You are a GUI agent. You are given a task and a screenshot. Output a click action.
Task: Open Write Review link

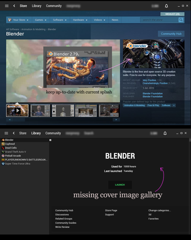[x=62, y=227]
